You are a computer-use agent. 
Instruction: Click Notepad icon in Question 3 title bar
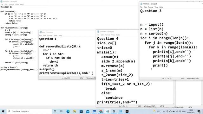(x=141, y=4)
